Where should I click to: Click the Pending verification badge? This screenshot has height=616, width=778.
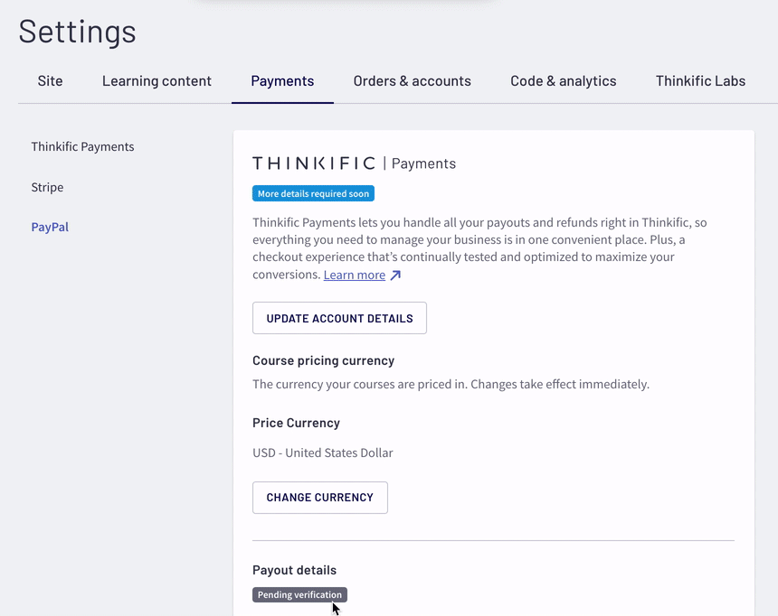click(299, 594)
